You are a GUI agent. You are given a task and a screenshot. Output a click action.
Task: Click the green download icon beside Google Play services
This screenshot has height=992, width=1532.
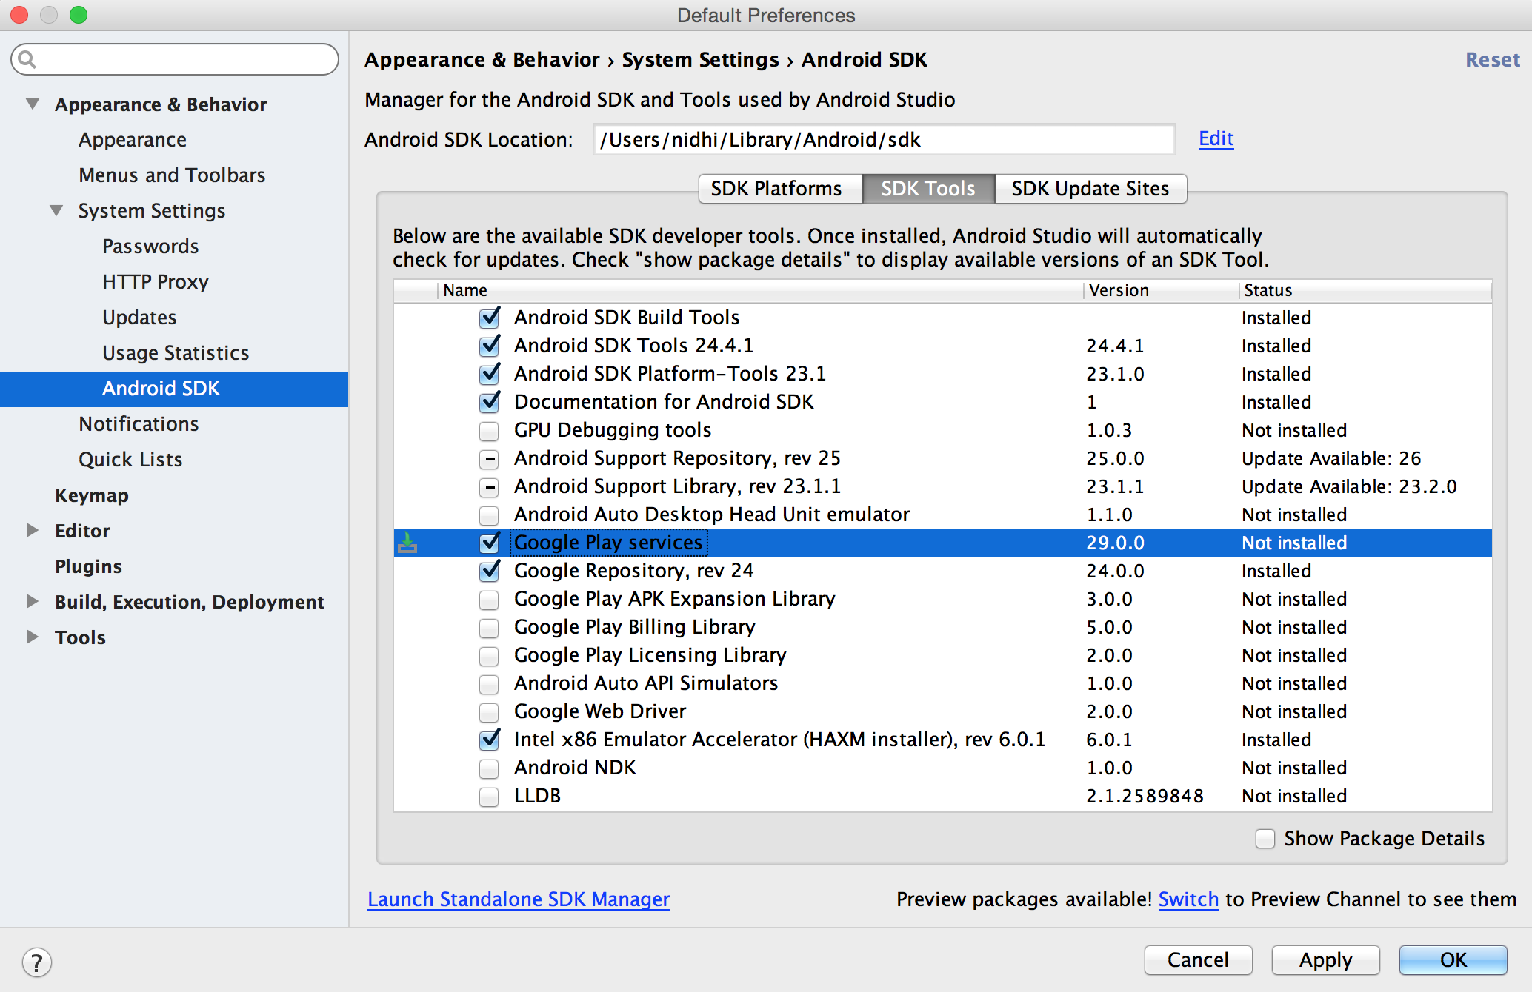407,543
